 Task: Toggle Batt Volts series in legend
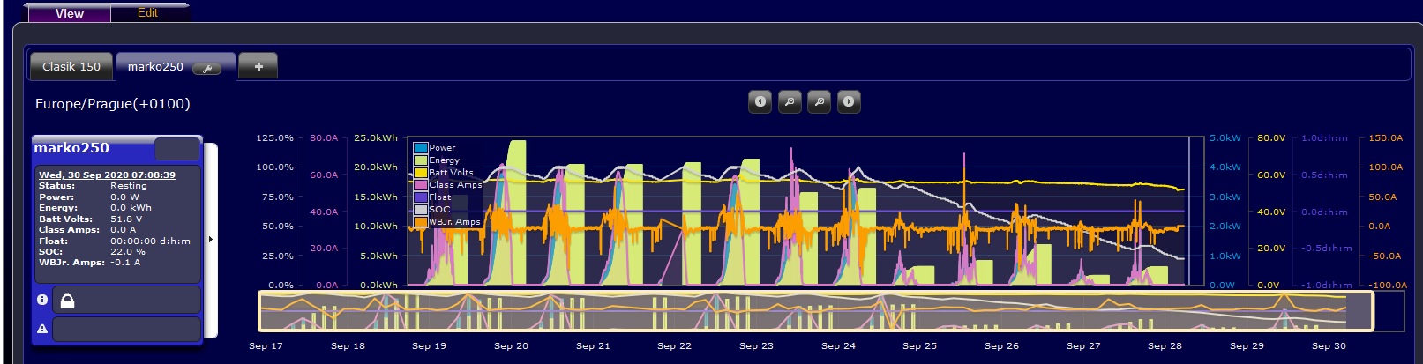[x=421, y=173]
